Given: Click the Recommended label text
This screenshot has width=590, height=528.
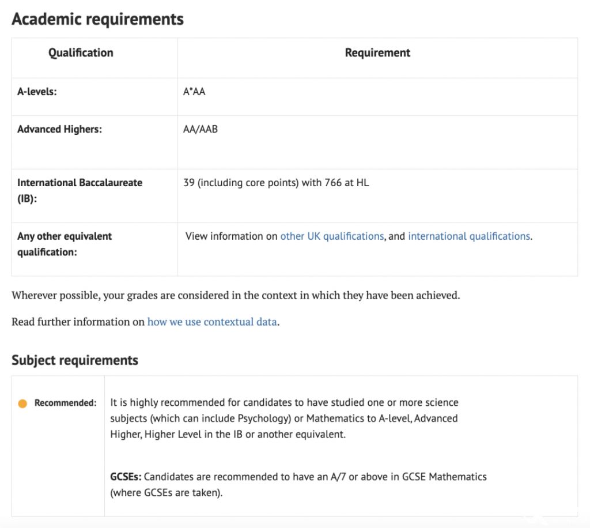Looking at the screenshot, I should point(66,403).
